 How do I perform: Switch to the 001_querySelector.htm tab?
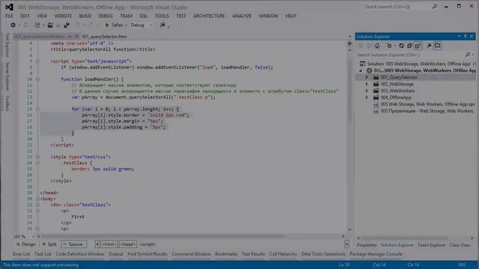pyautogui.click(x=104, y=37)
